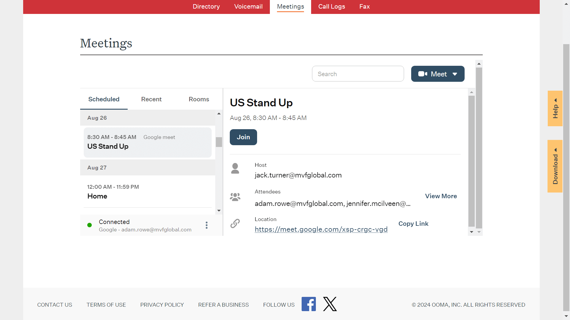Image resolution: width=570 pixels, height=320 pixels.
Task: Join the US Stand Up meeting
Action: tap(243, 137)
